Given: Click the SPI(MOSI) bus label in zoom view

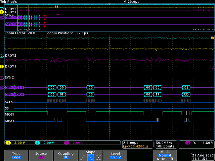Looking at the screenshot, I should 14,88.
